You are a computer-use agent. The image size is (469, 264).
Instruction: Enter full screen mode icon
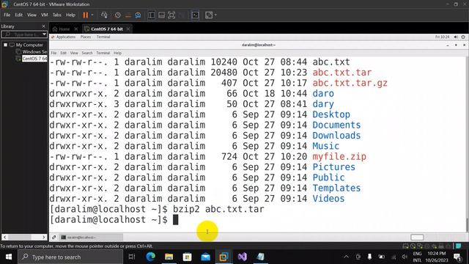tap(171, 15)
